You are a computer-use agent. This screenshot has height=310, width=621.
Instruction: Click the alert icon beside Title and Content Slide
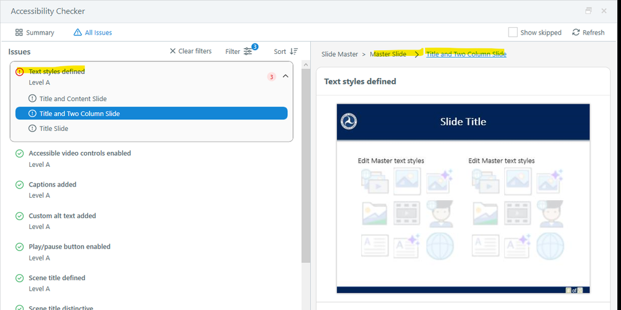32,99
